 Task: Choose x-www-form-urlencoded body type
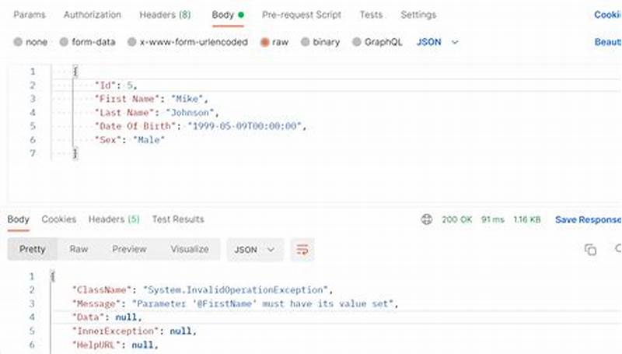click(x=187, y=42)
